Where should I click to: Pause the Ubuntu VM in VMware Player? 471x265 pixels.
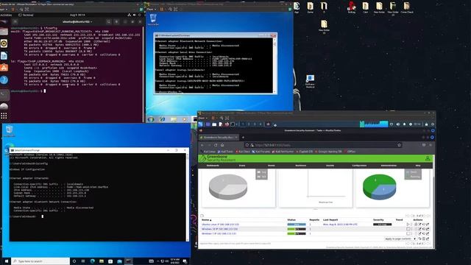pos(13,10)
